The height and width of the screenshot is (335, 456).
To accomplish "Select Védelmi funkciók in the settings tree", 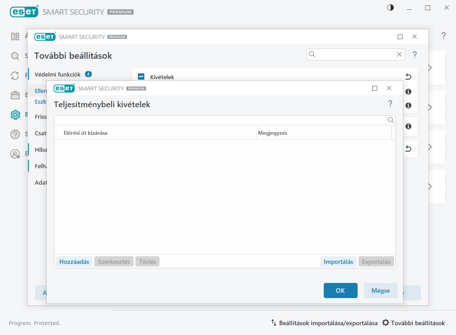I will click(x=58, y=74).
